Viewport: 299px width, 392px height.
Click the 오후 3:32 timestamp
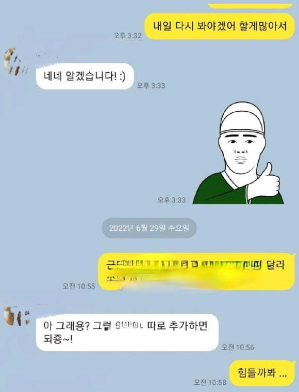coord(128,36)
